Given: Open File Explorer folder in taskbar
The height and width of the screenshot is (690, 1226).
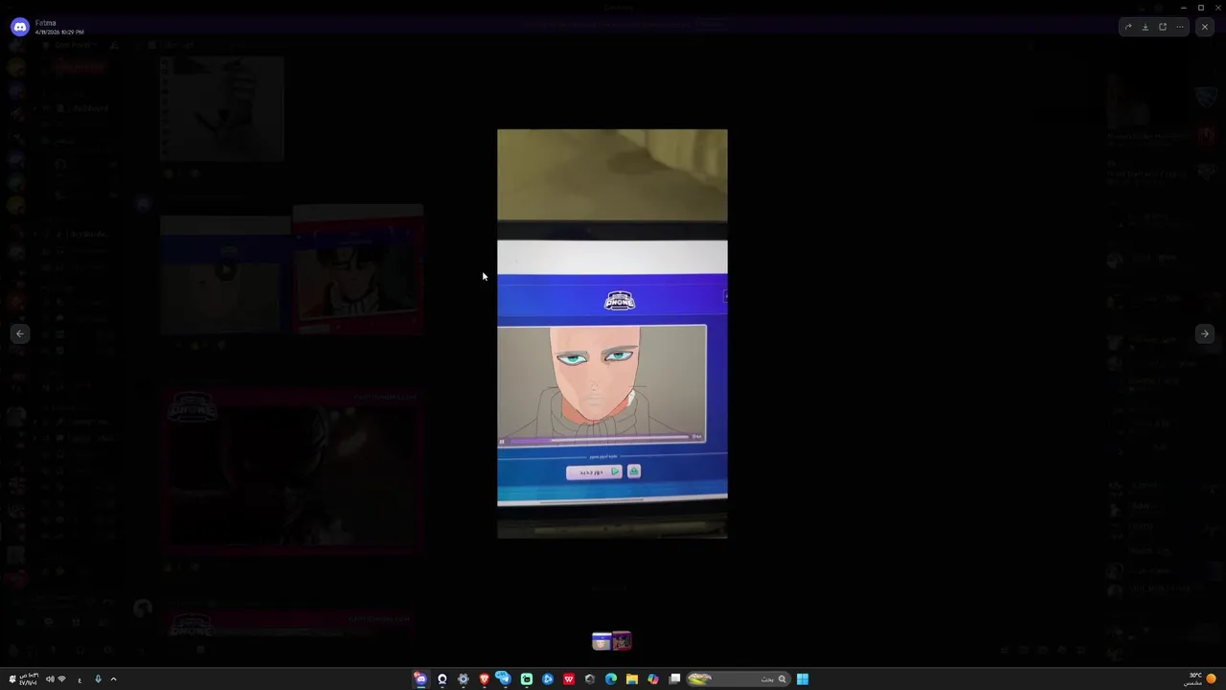Looking at the screenshot, I should (632, 678).
